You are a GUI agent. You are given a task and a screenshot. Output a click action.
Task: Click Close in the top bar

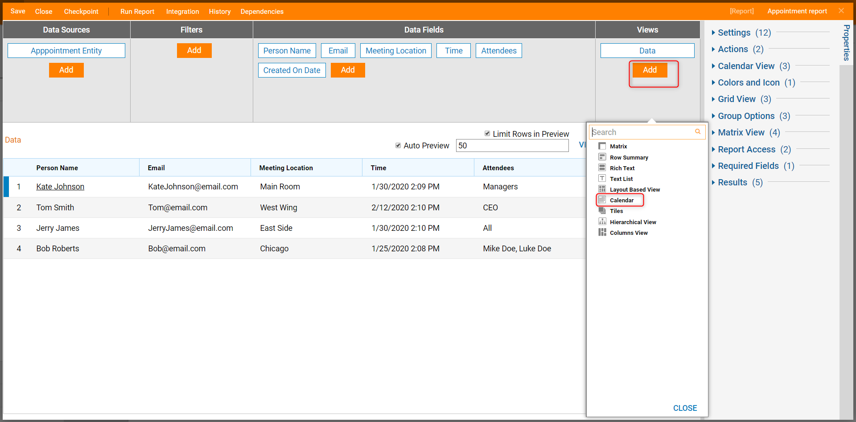[44, 11]
